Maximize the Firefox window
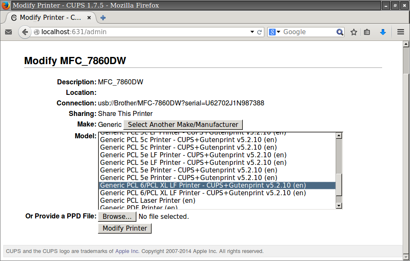Image resolution: width=410 pixels, height=261 pixels. pyautogui.click(x=395, y=5)
